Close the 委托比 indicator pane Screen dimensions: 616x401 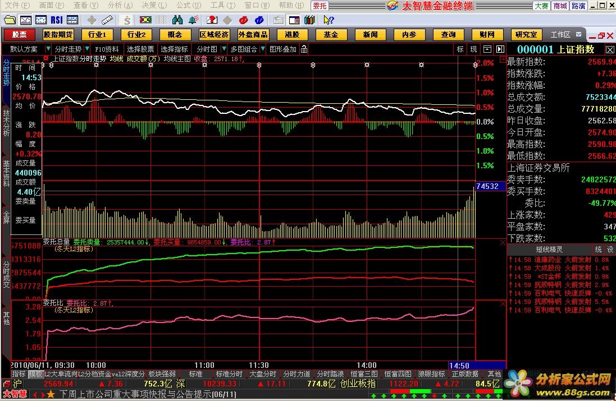[x=503, y=304]
